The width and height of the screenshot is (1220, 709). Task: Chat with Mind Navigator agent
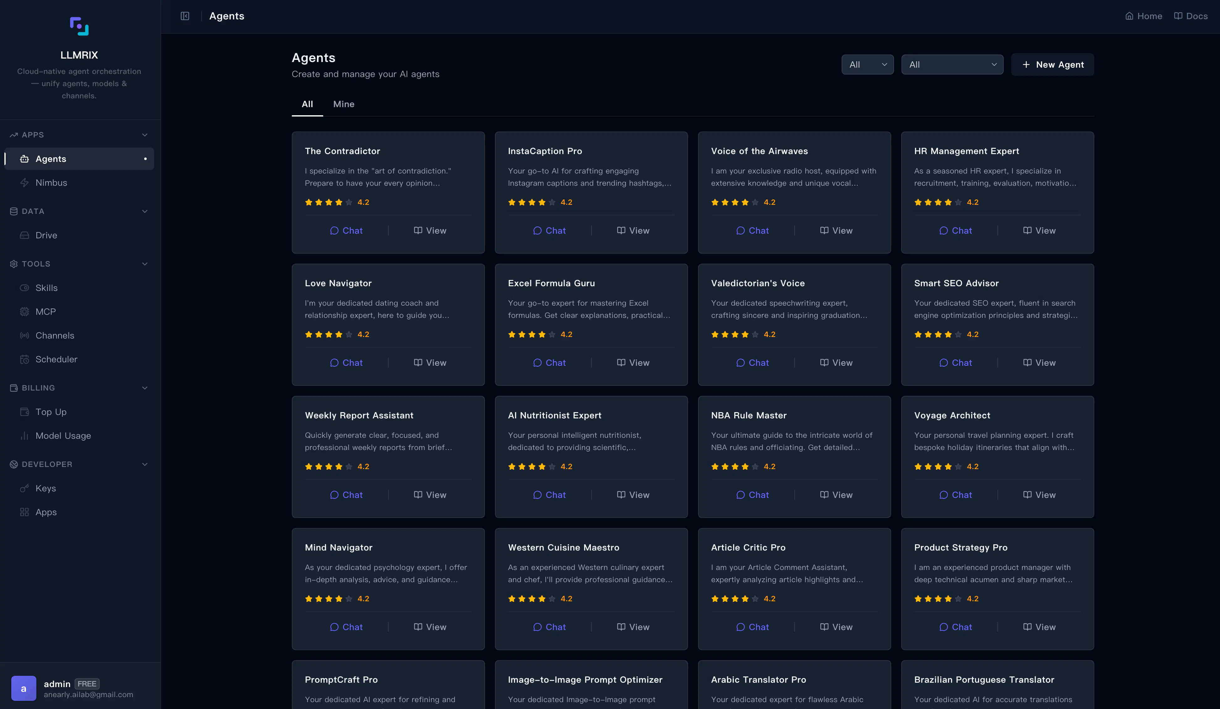(x=346, y=627)
